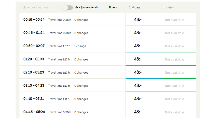Click the 1 change label on 00:50 train

coord(80,46)
